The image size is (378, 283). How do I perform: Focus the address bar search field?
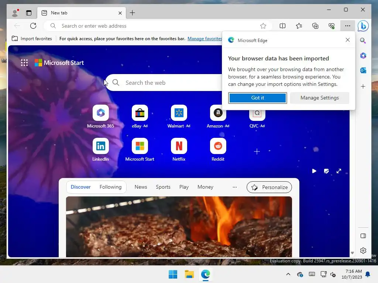click(158, 26)
